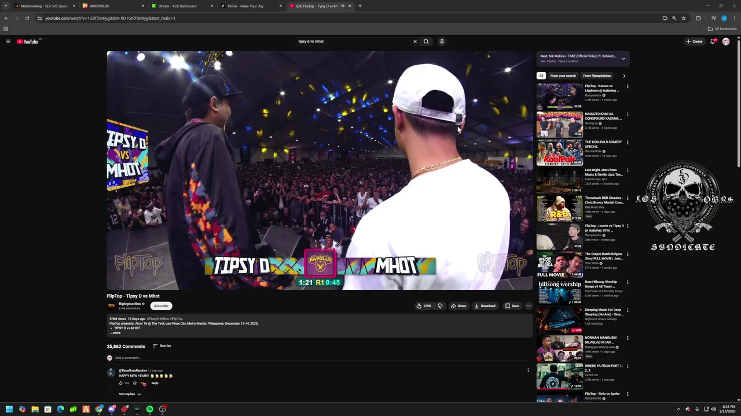Like the HAPPY NEW YEAR comment

pyautogui.click(x=121, y=383)
